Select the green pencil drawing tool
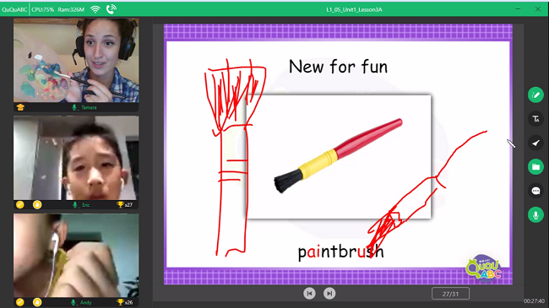The width and height of the screenshot is (549, 308). point(535,95)
